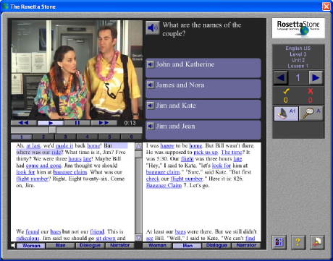The height and width of the screenshot is (261, 333).
Task: Select the James and Nora answer
Action: click(203, 89)
